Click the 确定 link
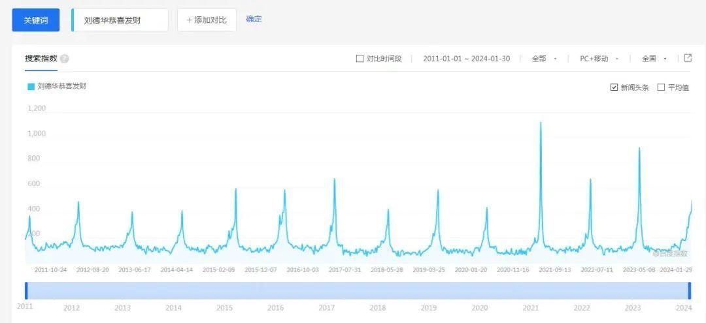This screenshot has width=706, height=323. click(254, 19)
